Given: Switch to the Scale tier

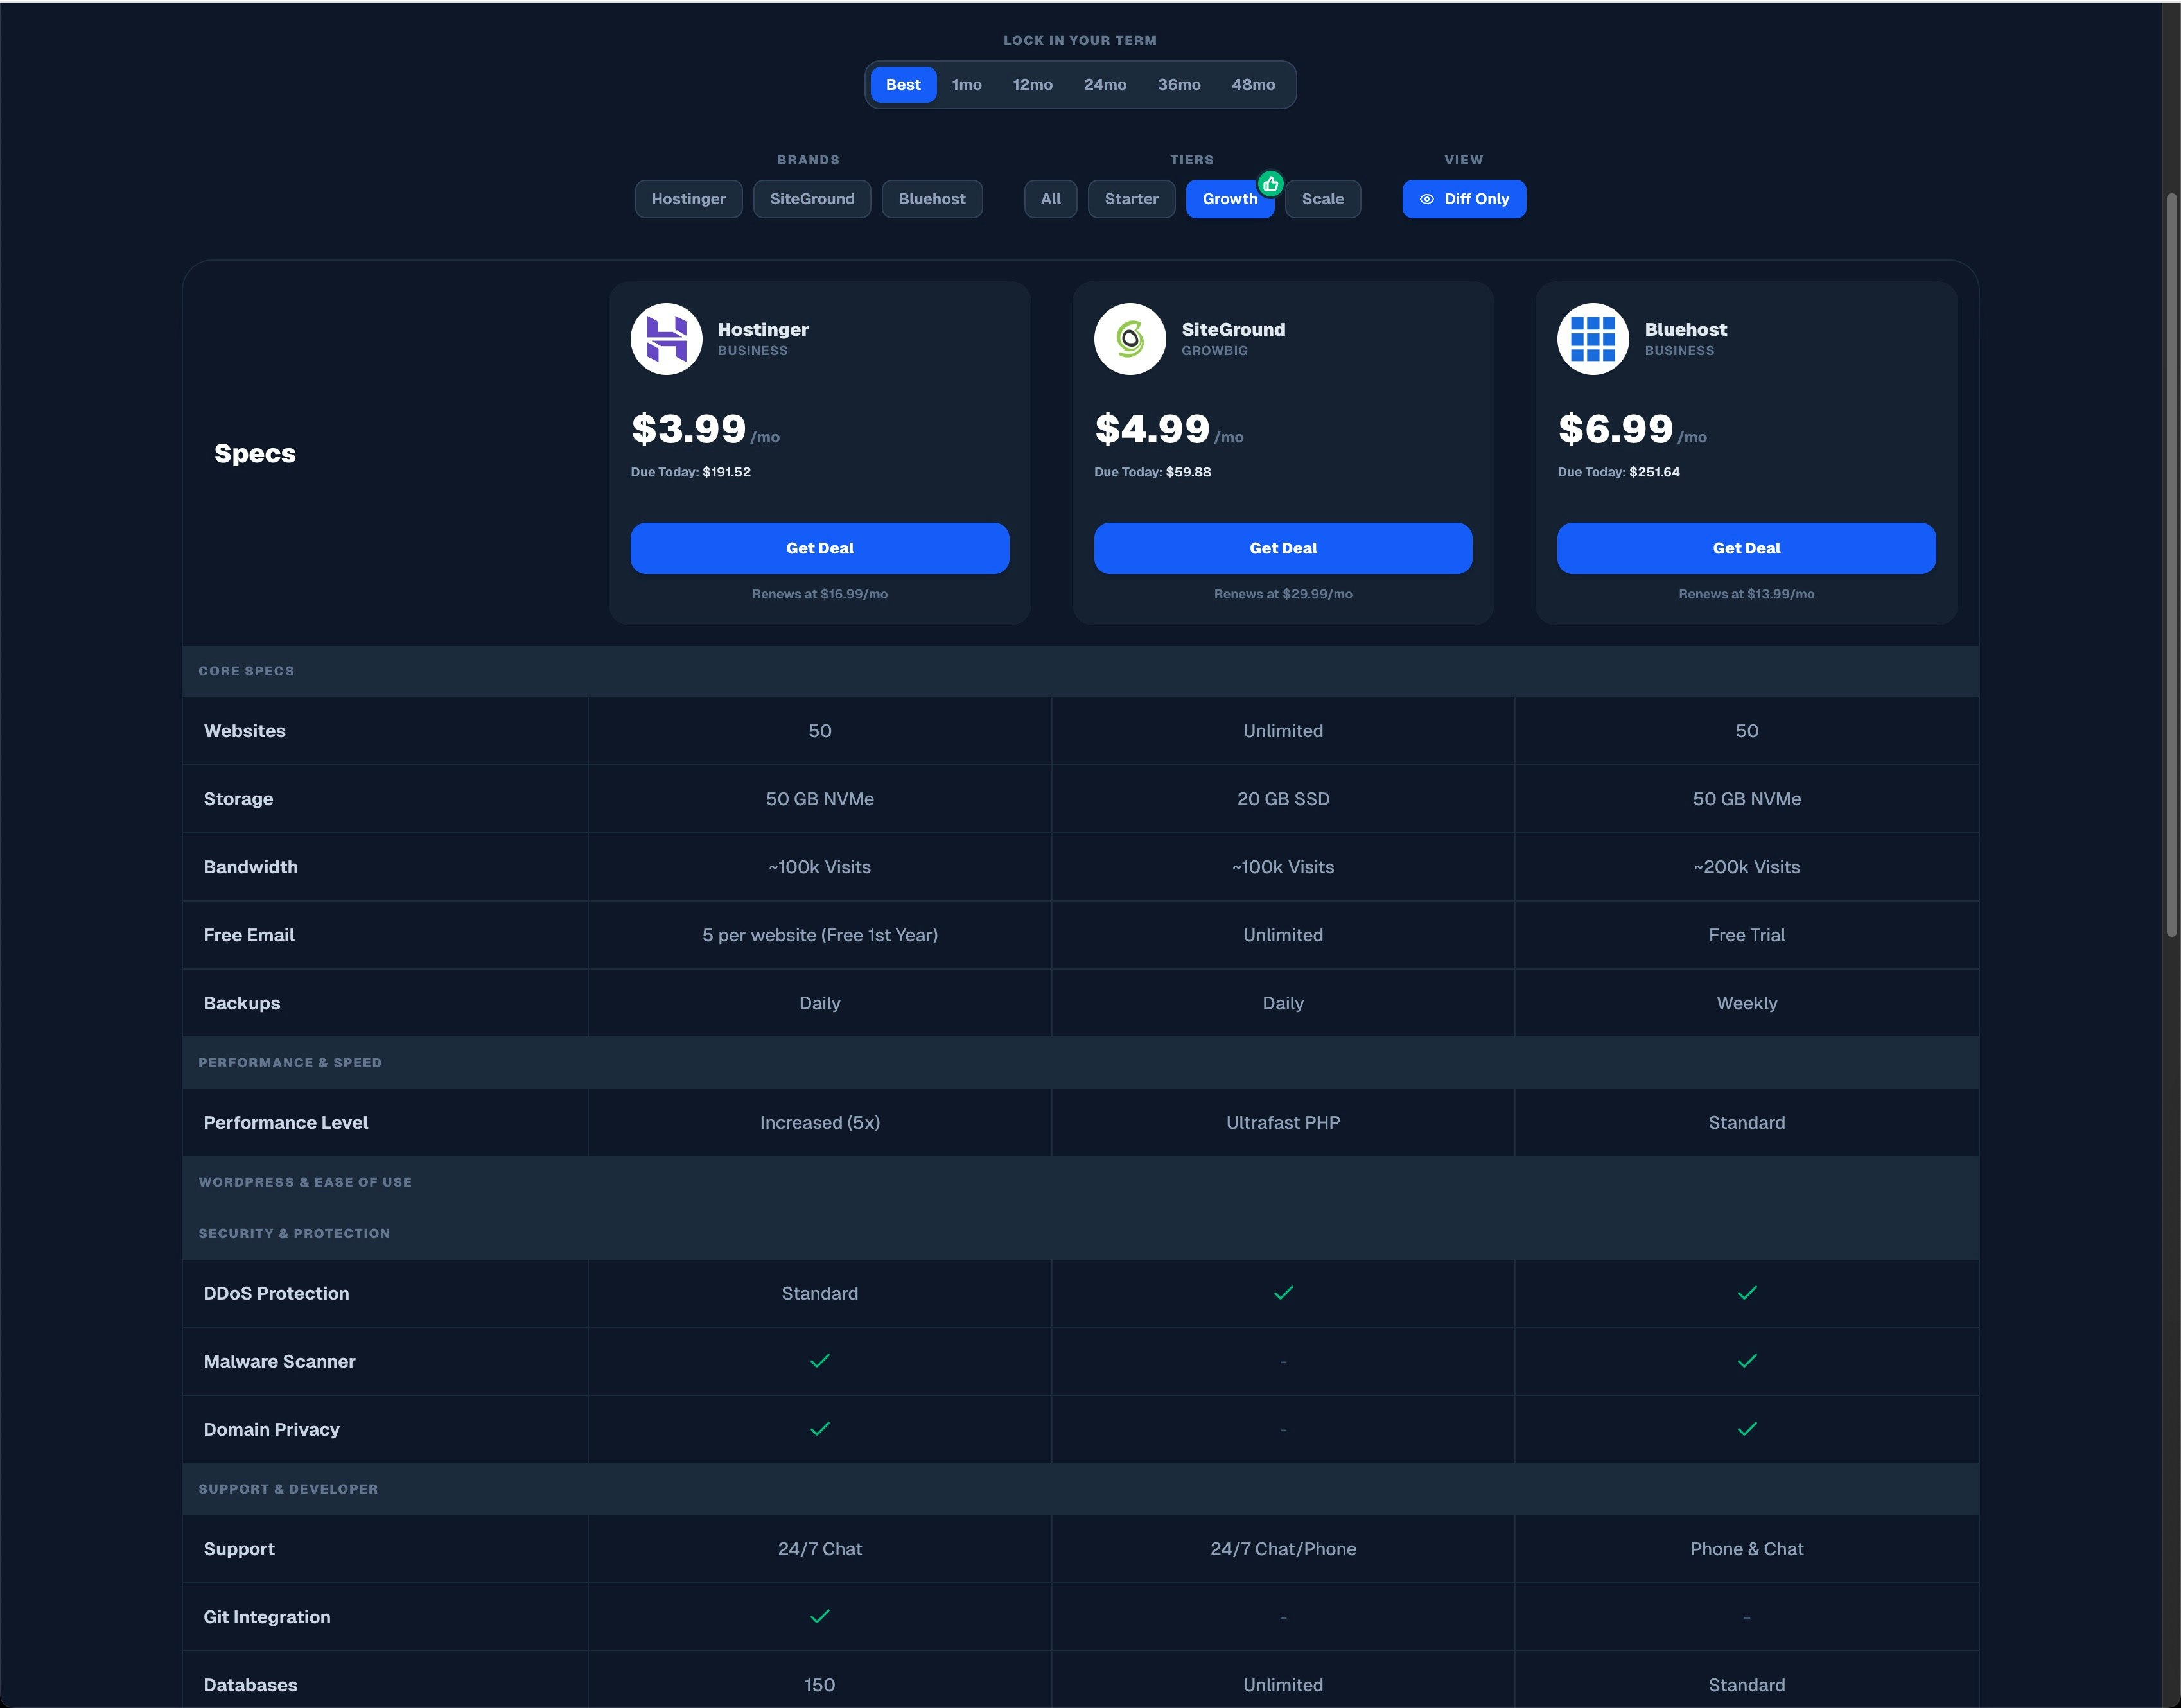Looking at the screenshot, I should point(1322,199).
